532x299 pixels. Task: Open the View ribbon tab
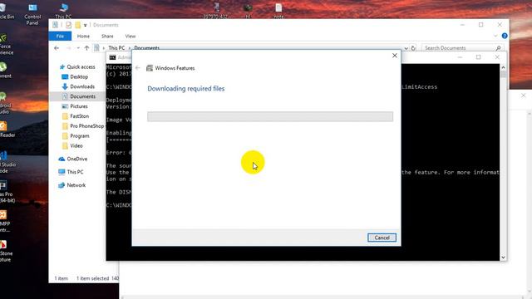coord(131,36)
